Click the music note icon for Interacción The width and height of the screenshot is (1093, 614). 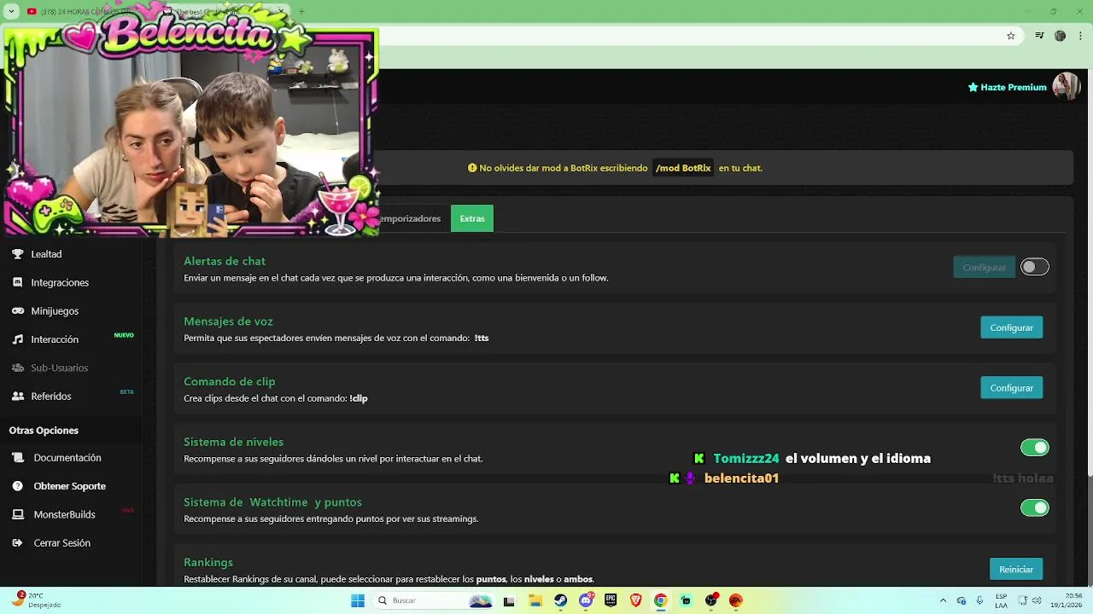point(17,339)
